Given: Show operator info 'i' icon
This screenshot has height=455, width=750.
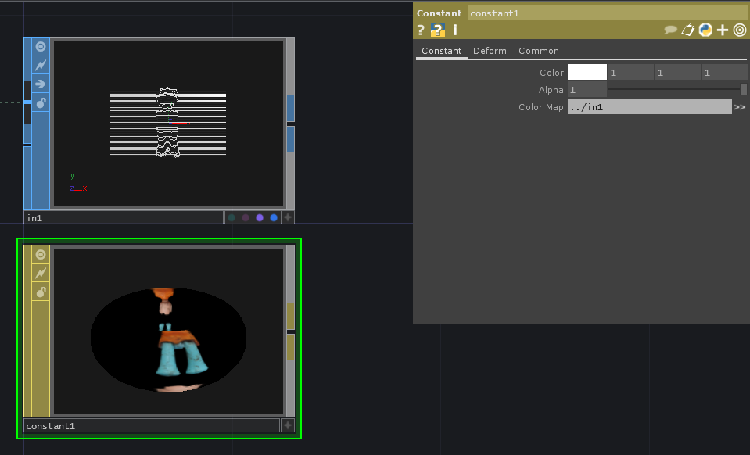Looking at the screenshot, I should pos(455,30).
